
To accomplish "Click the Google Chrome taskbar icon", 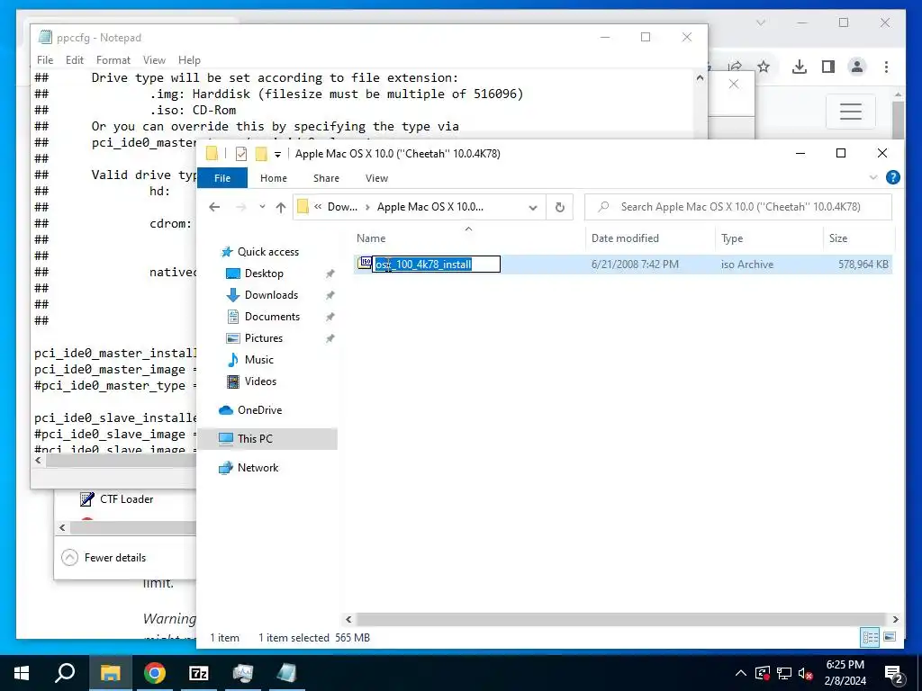I will coord(155,673).
